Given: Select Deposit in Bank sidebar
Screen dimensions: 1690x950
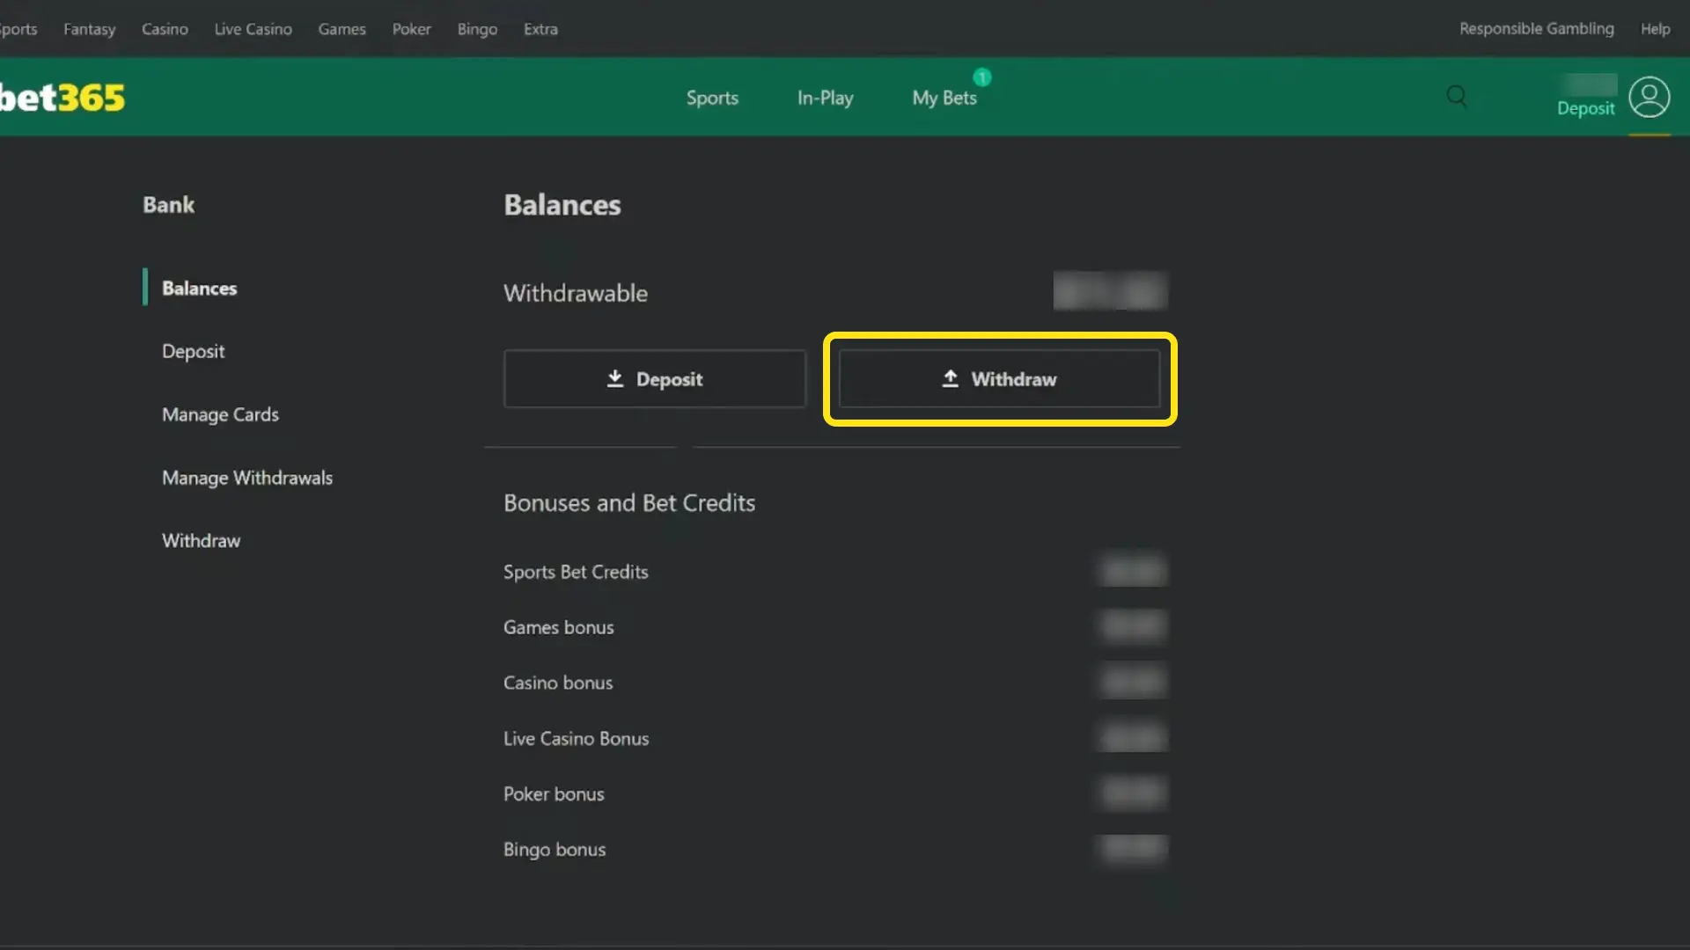Looking at the screenshot, I should point(193,352).
